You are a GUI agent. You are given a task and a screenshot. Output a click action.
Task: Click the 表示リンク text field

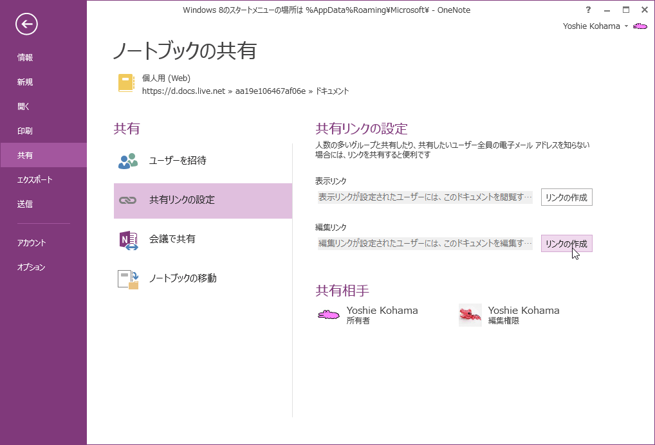(425, 197)
